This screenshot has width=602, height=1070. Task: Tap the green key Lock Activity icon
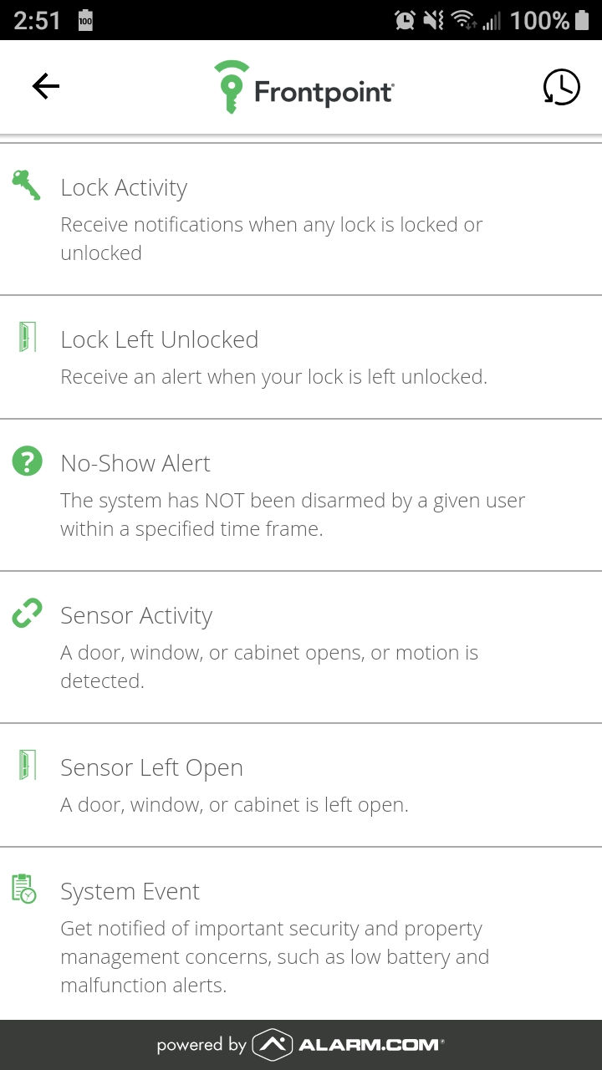pos(26,185)
